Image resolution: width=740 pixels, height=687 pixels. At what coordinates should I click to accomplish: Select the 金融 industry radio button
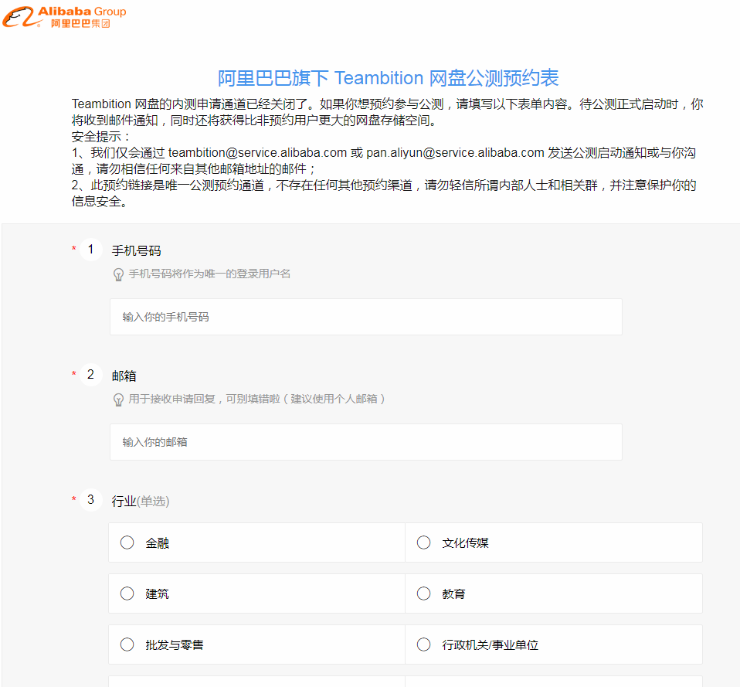click(x=127, y=542)
